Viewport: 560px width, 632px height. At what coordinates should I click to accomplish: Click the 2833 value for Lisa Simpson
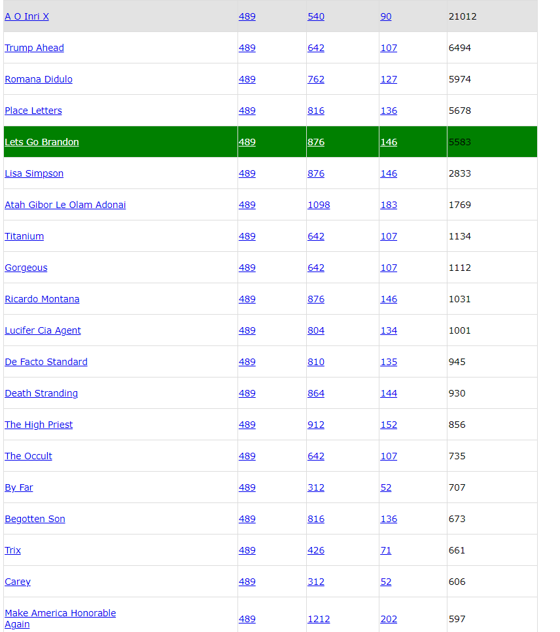[x=460, y=174]
